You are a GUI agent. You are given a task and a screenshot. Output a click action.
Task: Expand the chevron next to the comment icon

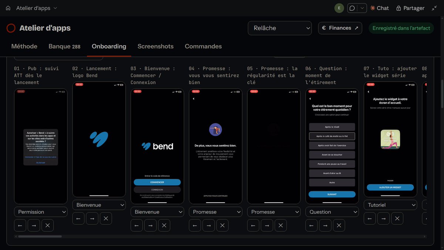[x=362, y=8]
